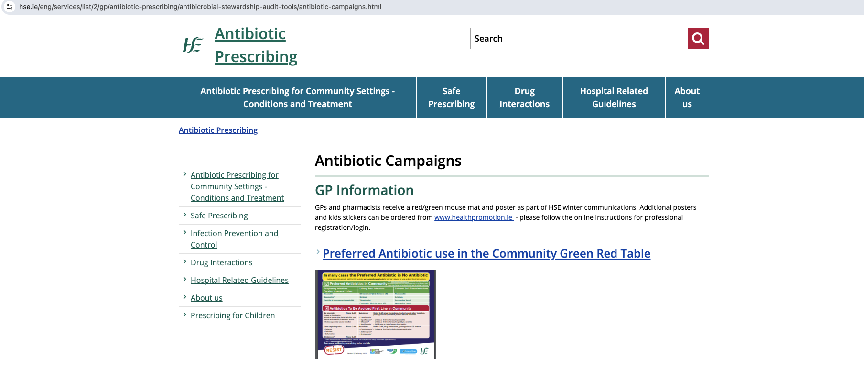
Task: Click the red search magnifier button
Action: (698, 39)
